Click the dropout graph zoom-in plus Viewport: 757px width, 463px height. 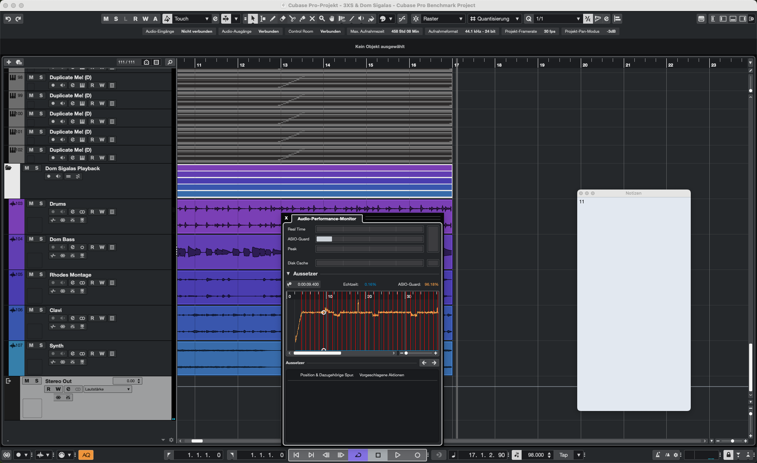coord(435,353)
